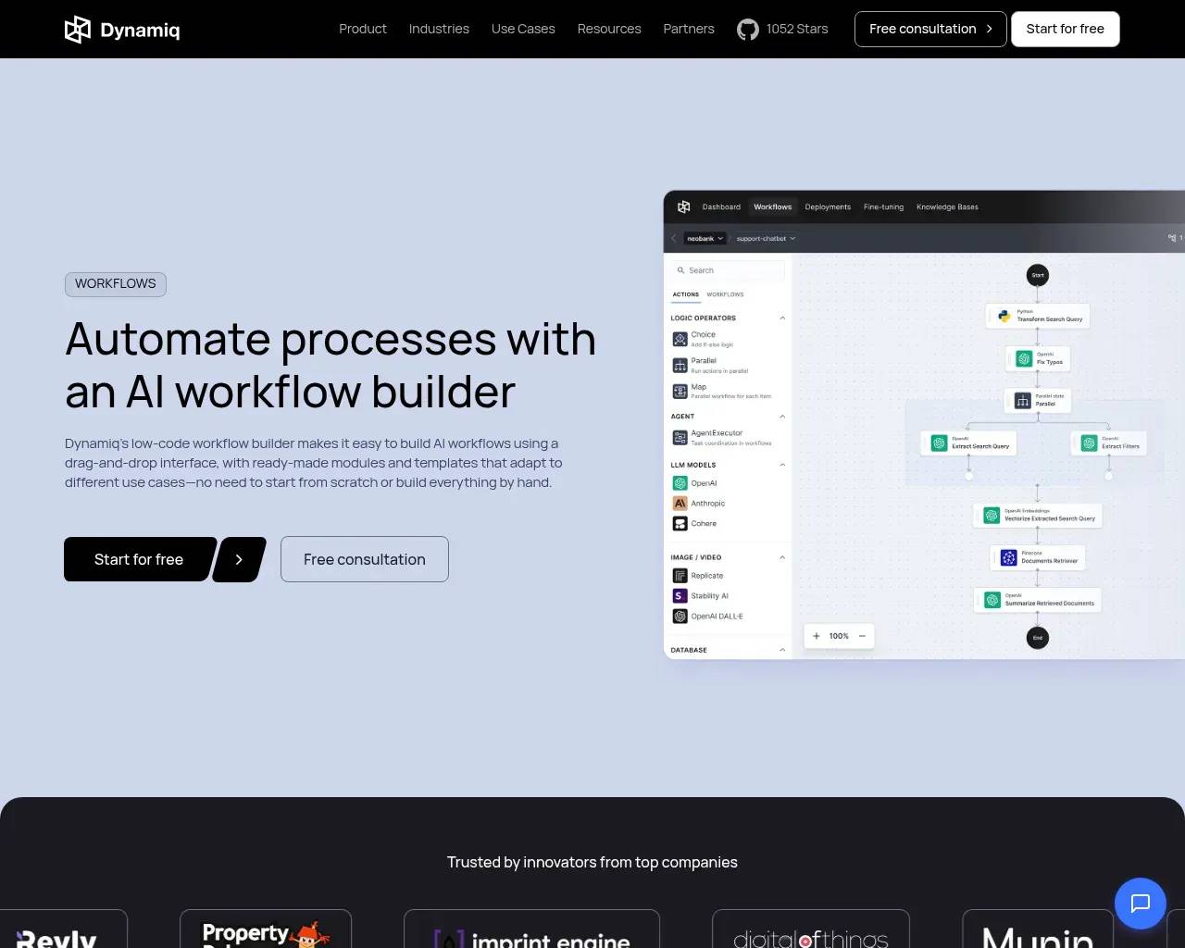This screenshot has width=1185, height=948.
Task: Select the Parallel state node on canvas
Action: point(1038,400)
